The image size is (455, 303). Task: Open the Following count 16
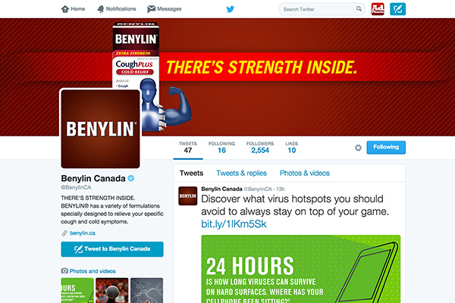click(x=221, y=147)
